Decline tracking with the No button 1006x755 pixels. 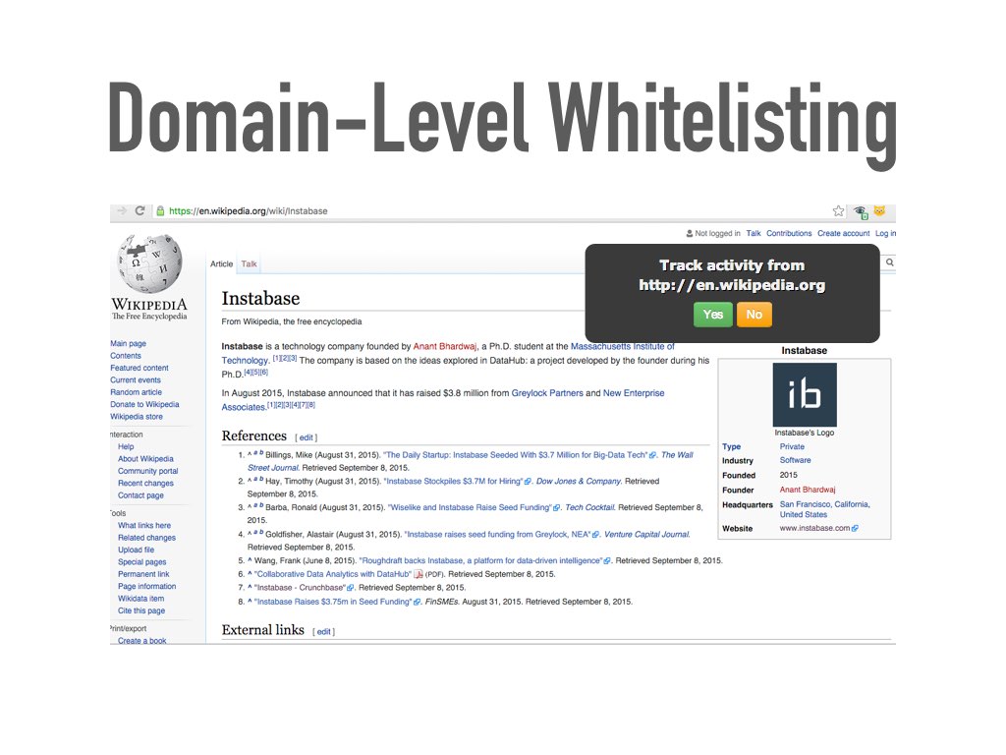(754, 315)
